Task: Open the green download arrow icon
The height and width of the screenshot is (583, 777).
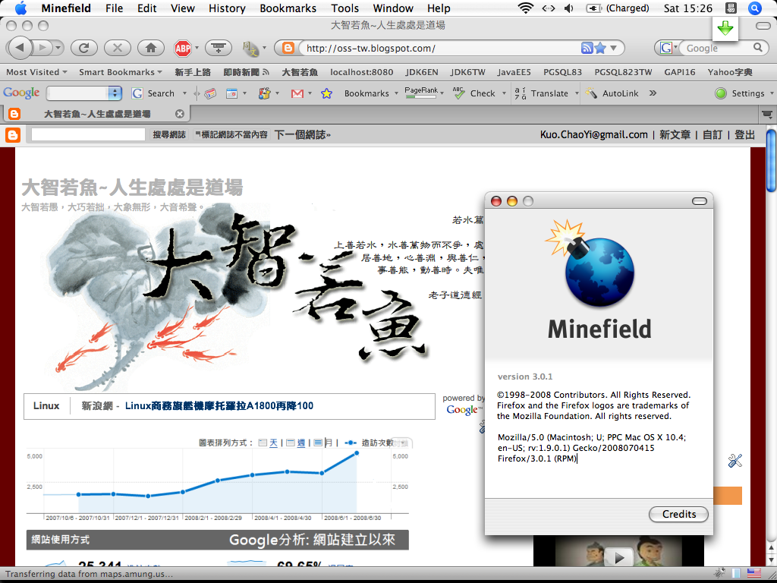Action: (725, 29)
